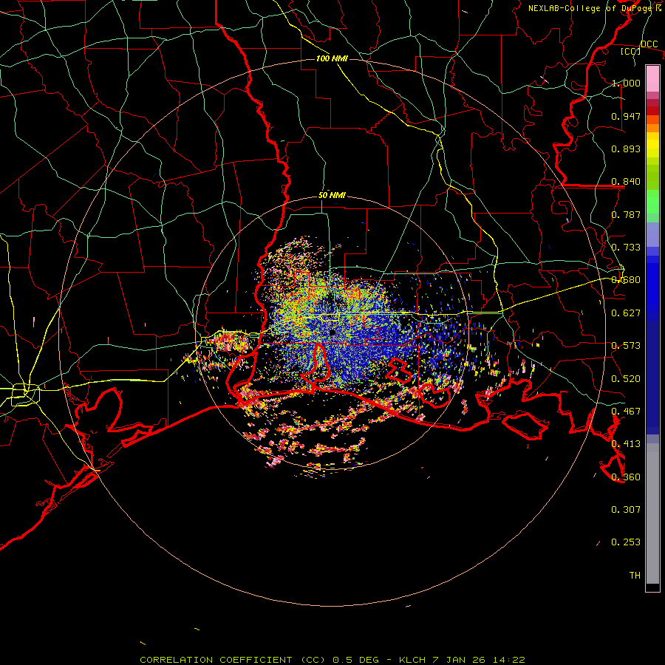665x665 pixels.
Task: Select the 0.520 legend value
Action: coord(626,379)
